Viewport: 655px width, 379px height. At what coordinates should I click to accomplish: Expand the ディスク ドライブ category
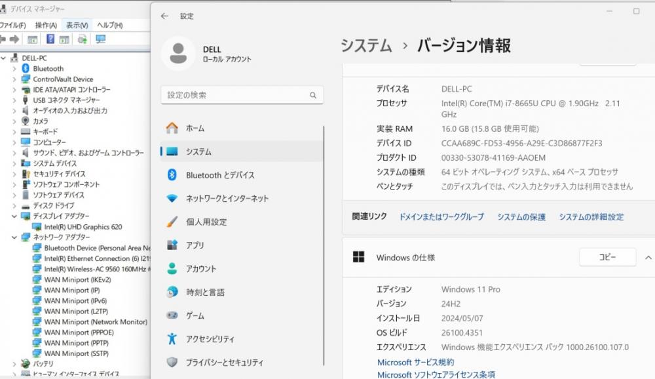[x=14, y=205]
